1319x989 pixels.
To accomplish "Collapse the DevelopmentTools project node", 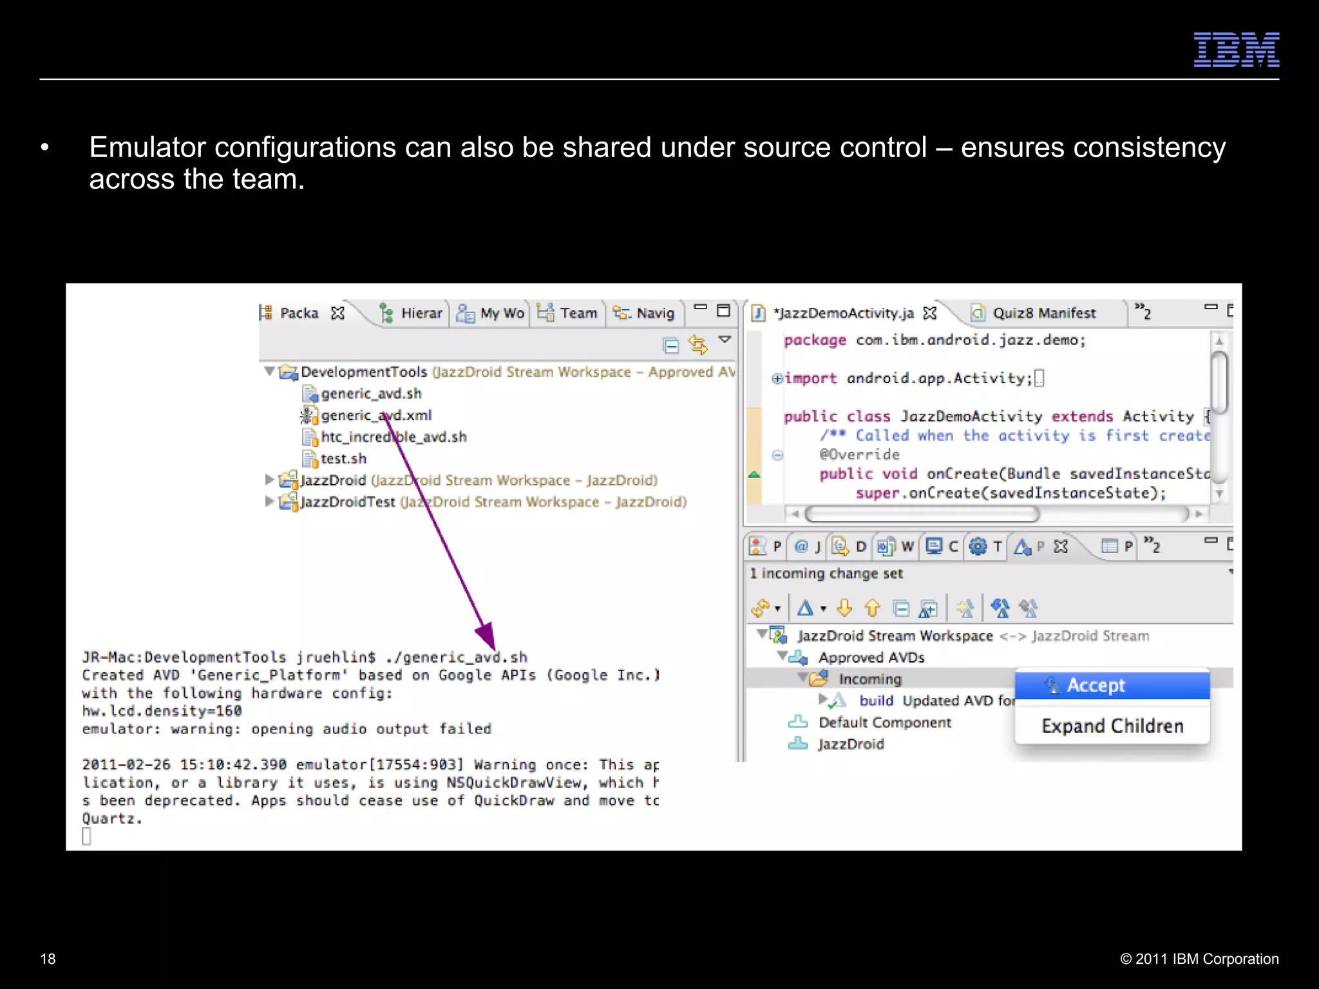I will coord(269,372).
